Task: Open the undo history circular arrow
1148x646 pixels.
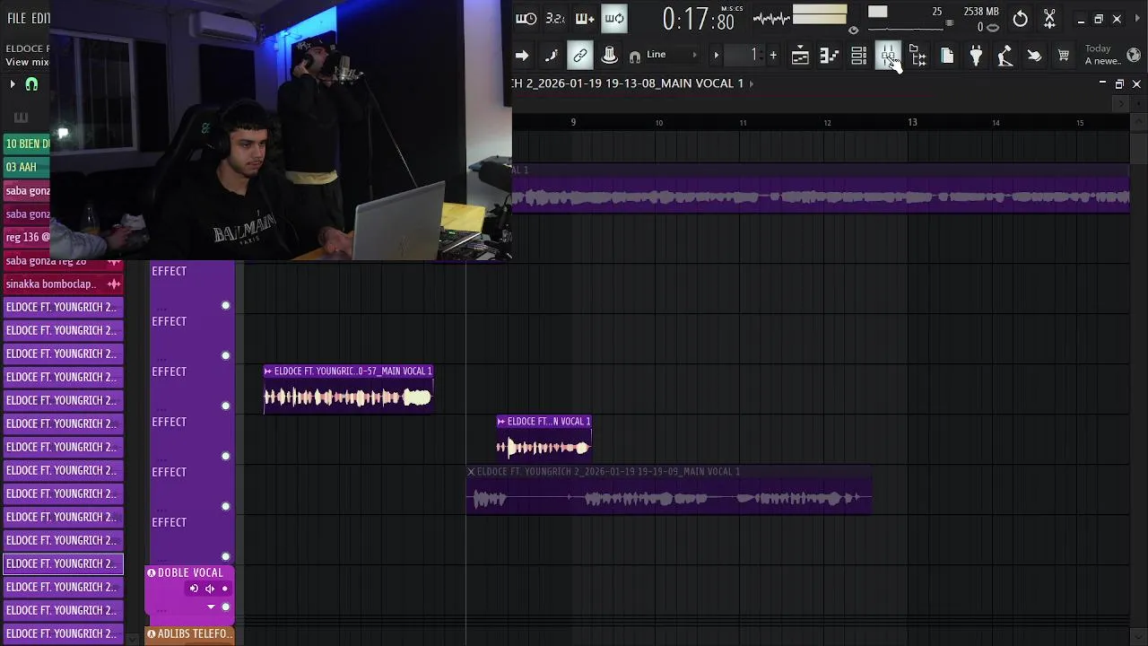Action: click(1021, 19)
